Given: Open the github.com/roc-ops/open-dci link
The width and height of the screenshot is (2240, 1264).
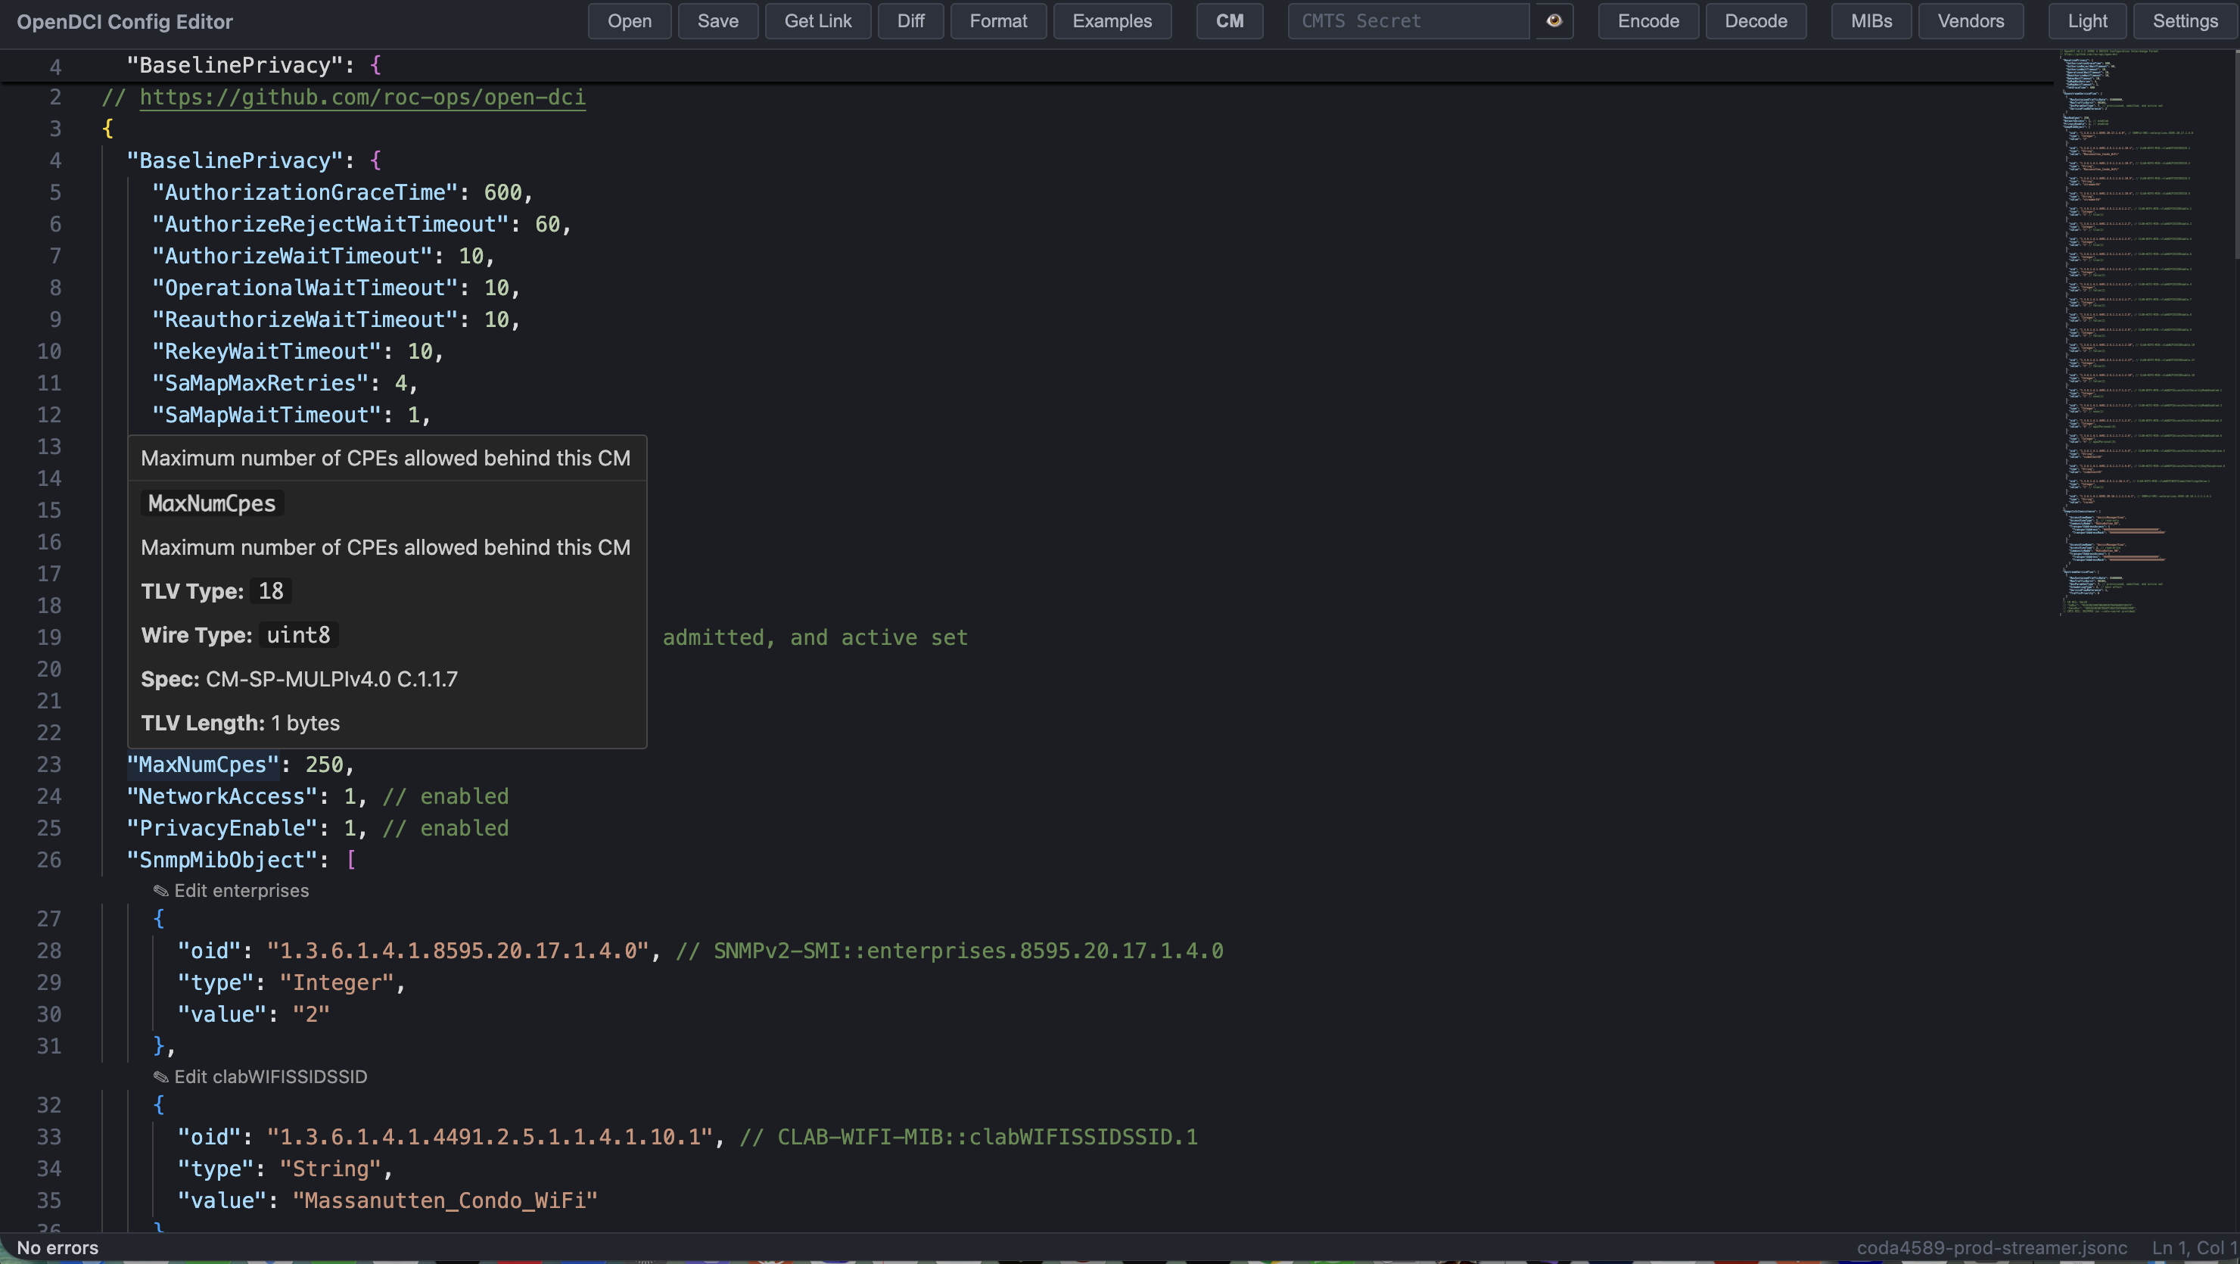Looking at the screenshot, I should [362, 97].
